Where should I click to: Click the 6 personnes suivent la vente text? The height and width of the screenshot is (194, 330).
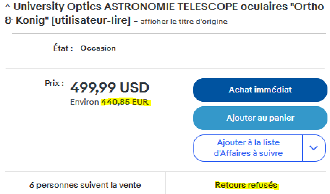point(85,185)
